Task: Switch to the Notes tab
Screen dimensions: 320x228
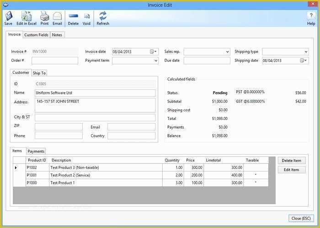Action: [57, 35]
